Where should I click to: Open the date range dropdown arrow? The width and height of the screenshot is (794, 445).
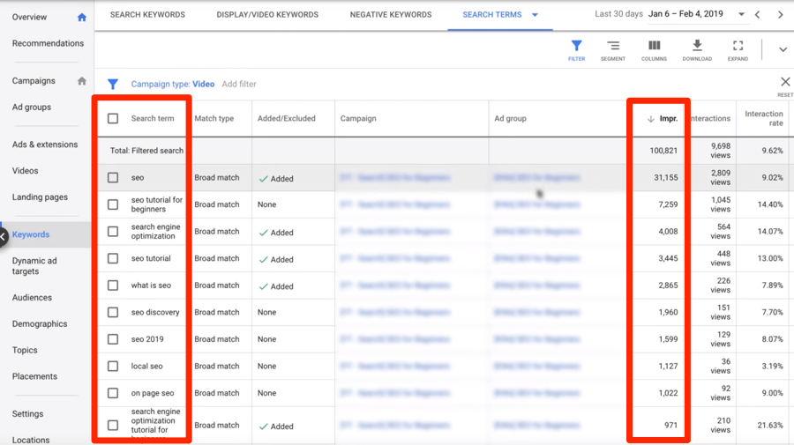click(x=742, y=15)
